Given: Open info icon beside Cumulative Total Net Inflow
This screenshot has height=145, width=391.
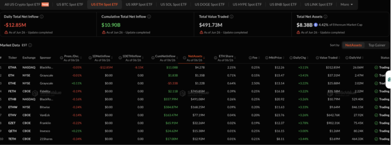Looking at the screenshot, I should coord(149,17).
